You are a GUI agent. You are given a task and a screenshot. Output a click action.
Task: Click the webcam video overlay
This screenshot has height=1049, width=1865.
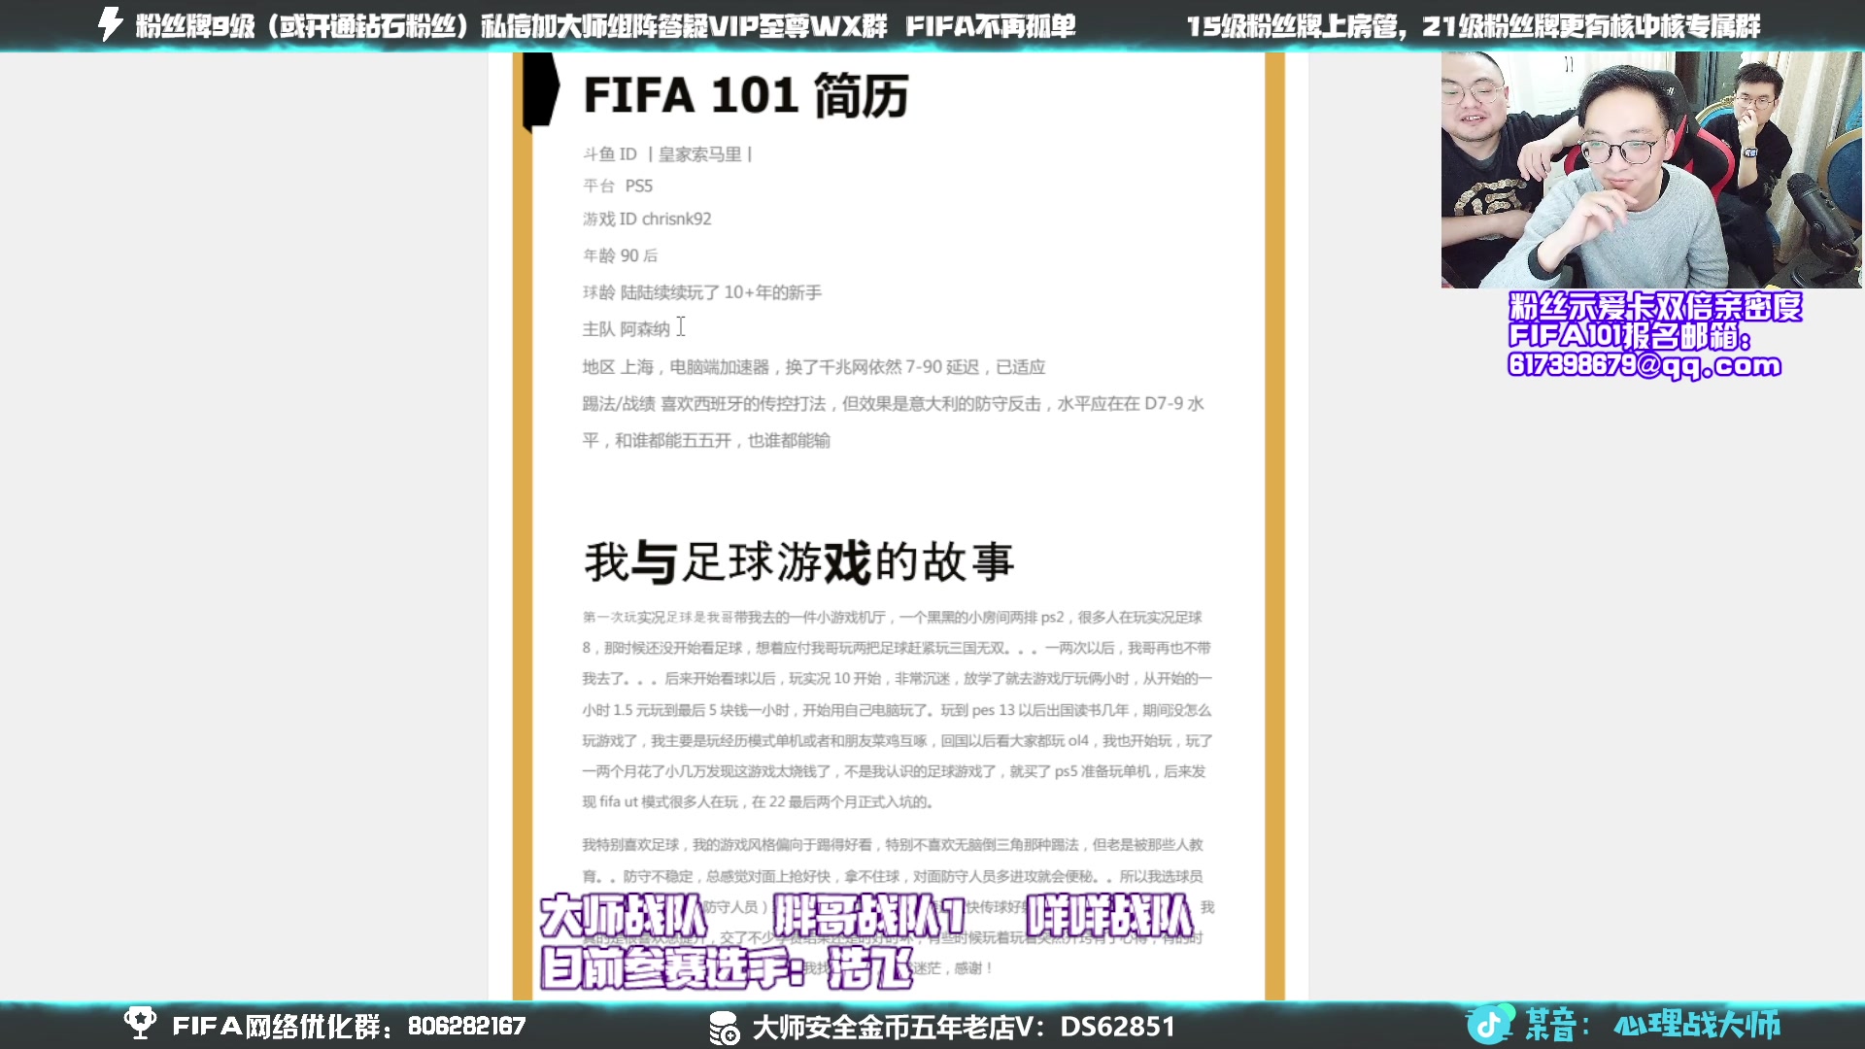[1650, 170]
